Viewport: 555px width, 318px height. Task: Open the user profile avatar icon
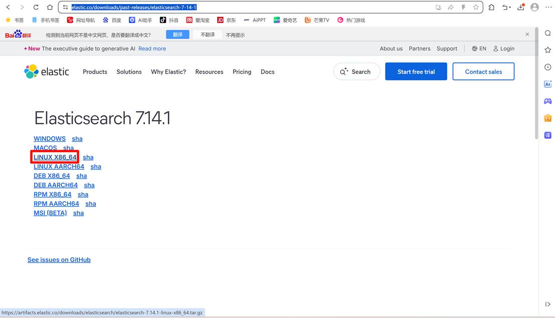click(534, 7)
